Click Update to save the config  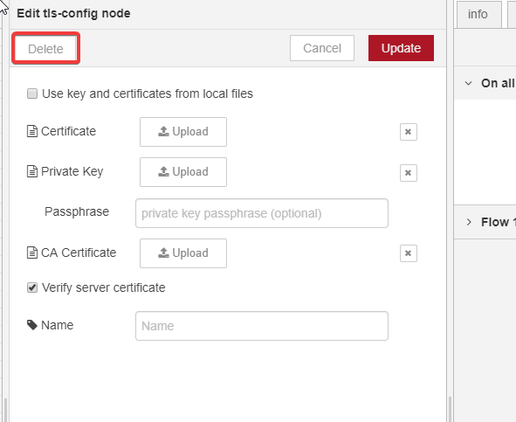[x=401, y=48]
